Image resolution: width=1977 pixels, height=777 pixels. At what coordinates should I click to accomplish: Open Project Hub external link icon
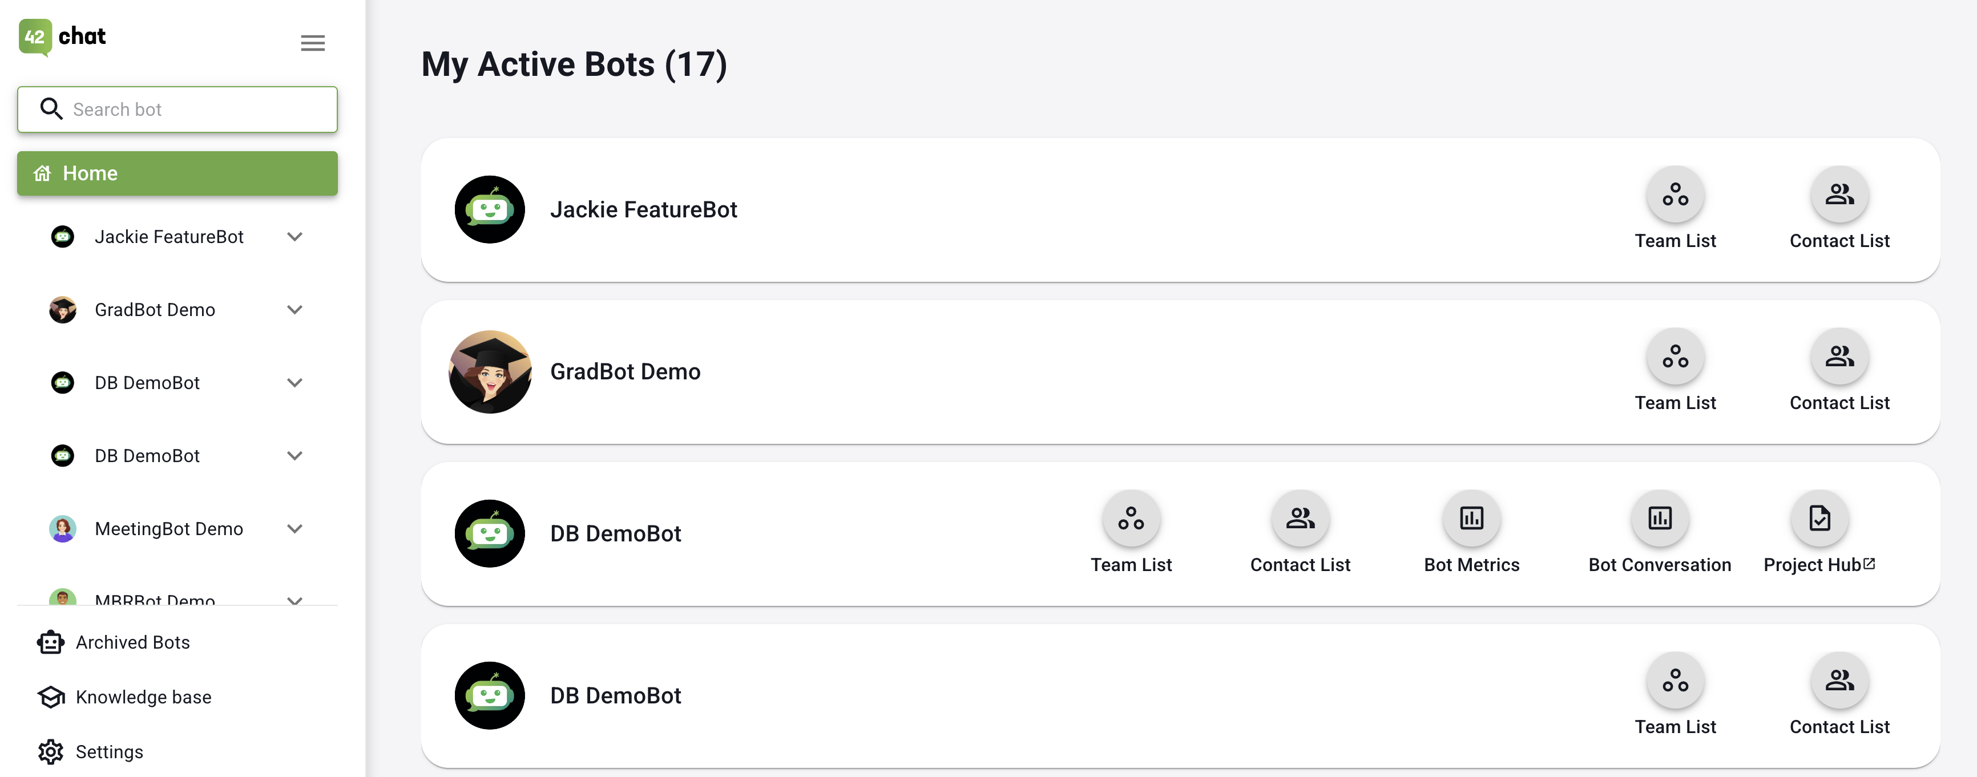click(x=1870, y=564)
